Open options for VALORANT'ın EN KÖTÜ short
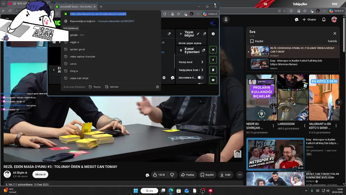 336,126
